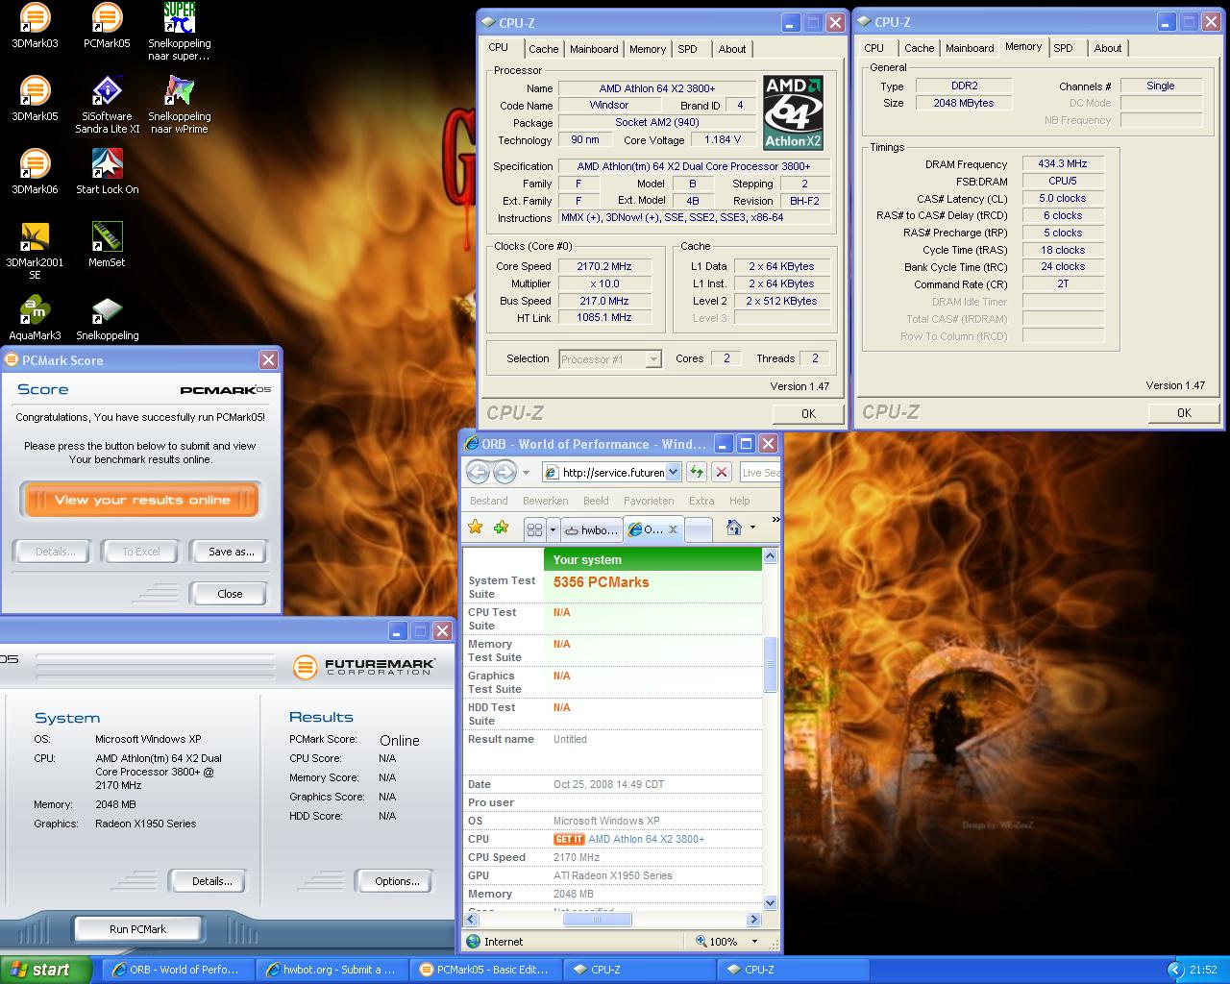Image resolution: width=1230 pixels, height=984 pixels.
Task: Switch to hwbot.org taskbar window
Action: (x=332, y=970)
